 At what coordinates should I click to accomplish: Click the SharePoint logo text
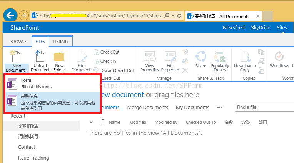[x=25, y=28]
